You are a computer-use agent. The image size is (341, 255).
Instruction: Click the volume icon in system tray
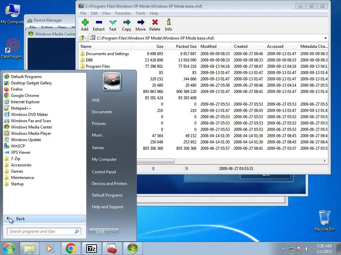[x=307, y=249]
